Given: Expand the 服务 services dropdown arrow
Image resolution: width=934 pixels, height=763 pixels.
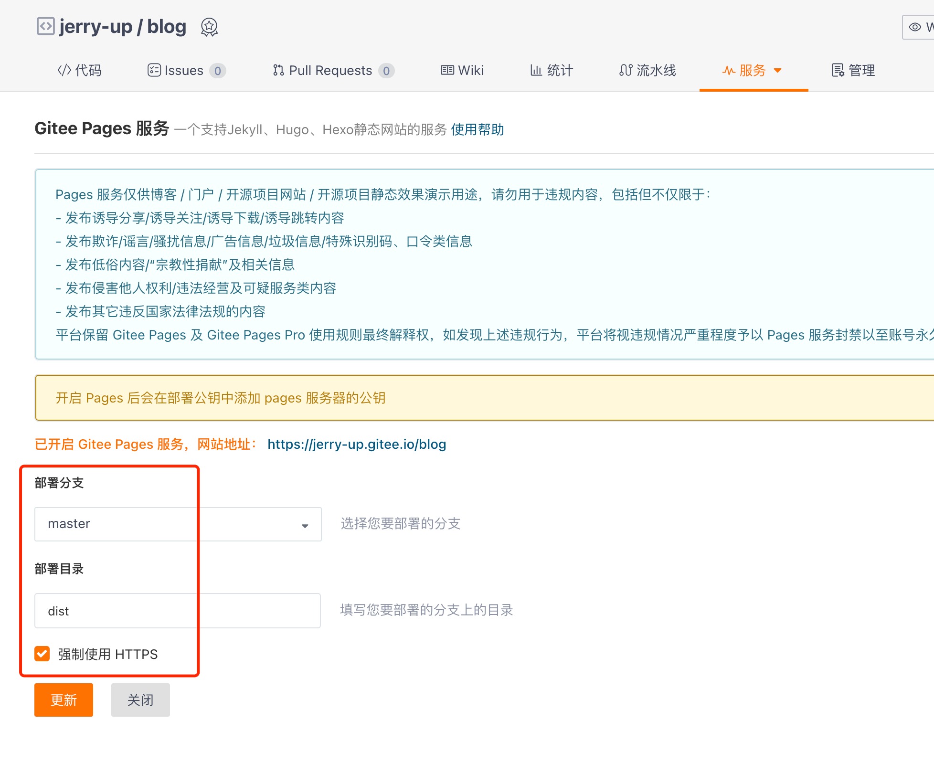Looking at the screenshot, I should coord(778,71).
